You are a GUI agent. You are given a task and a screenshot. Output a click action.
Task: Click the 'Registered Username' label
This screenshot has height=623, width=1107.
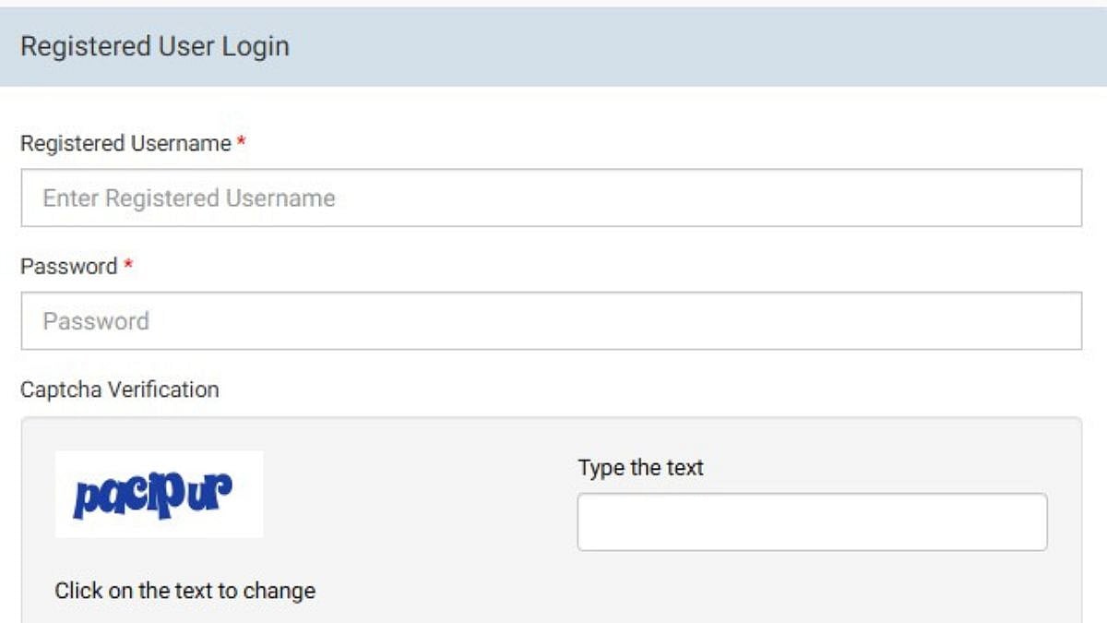pos(125,144)
